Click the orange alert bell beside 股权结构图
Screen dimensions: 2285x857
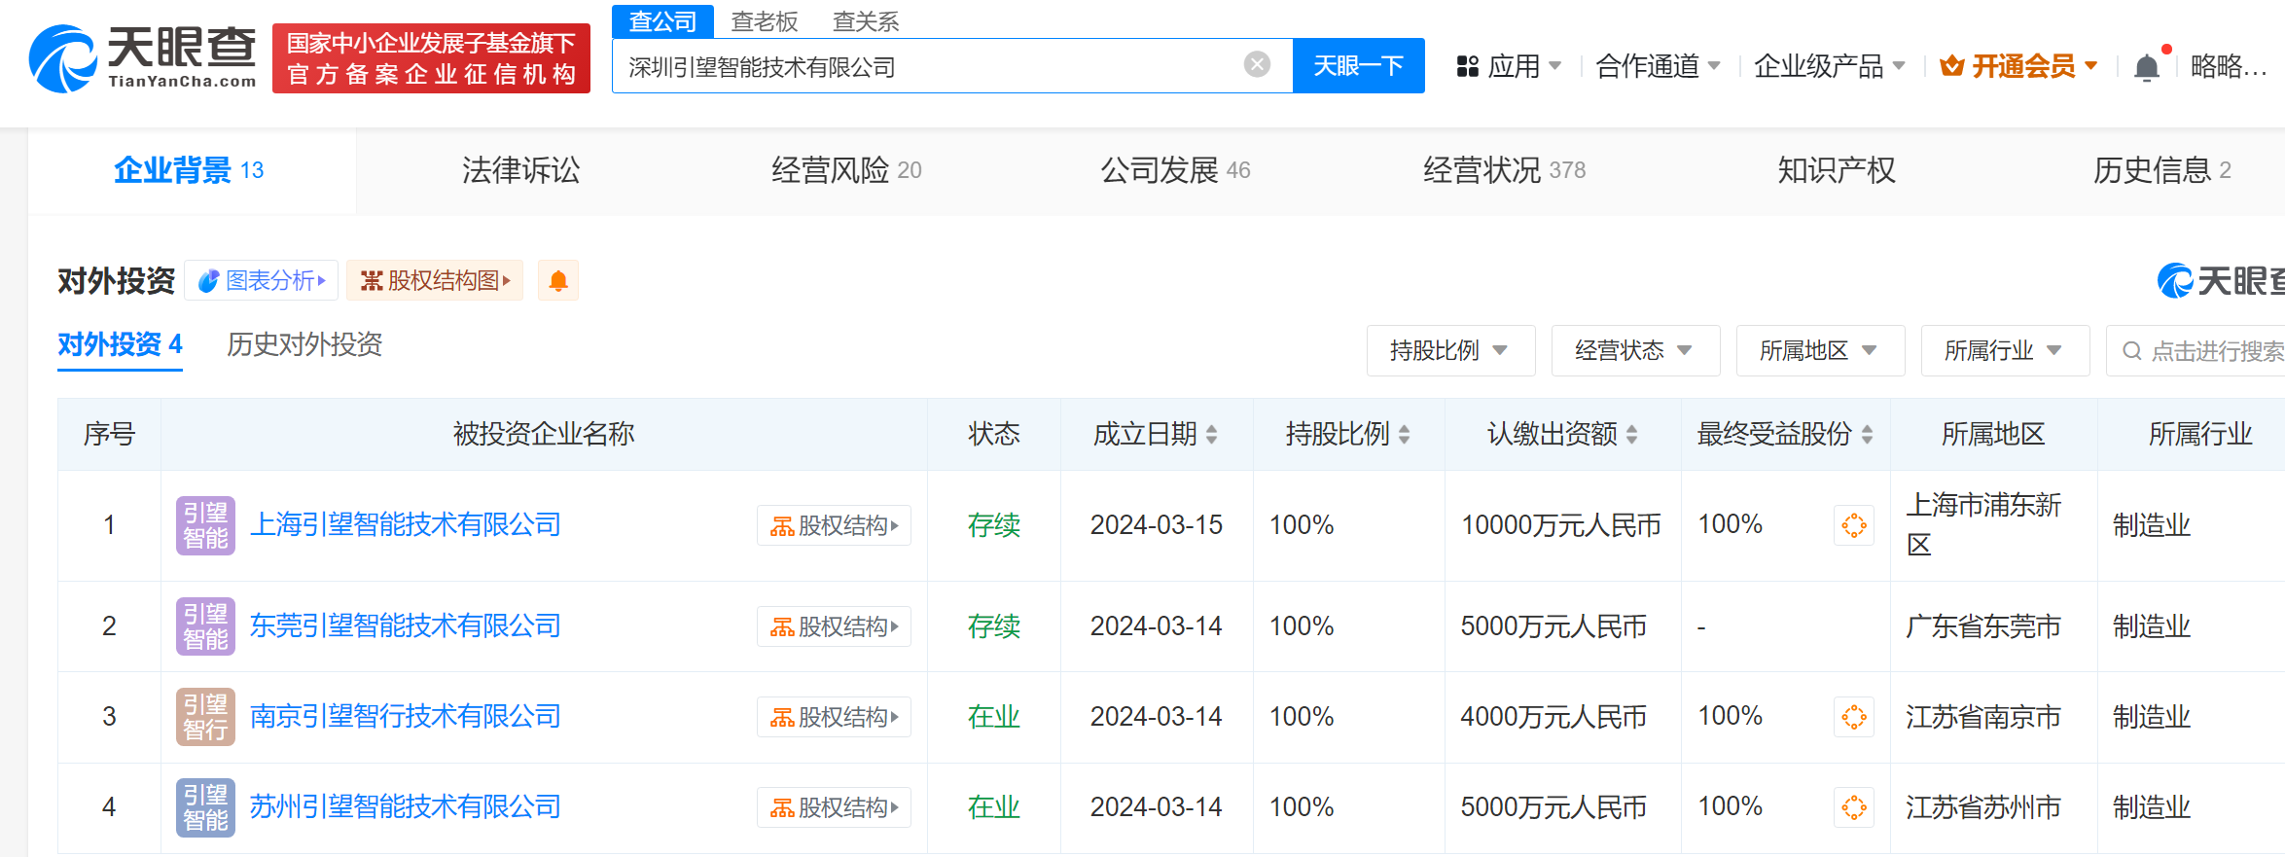point(558,281)
